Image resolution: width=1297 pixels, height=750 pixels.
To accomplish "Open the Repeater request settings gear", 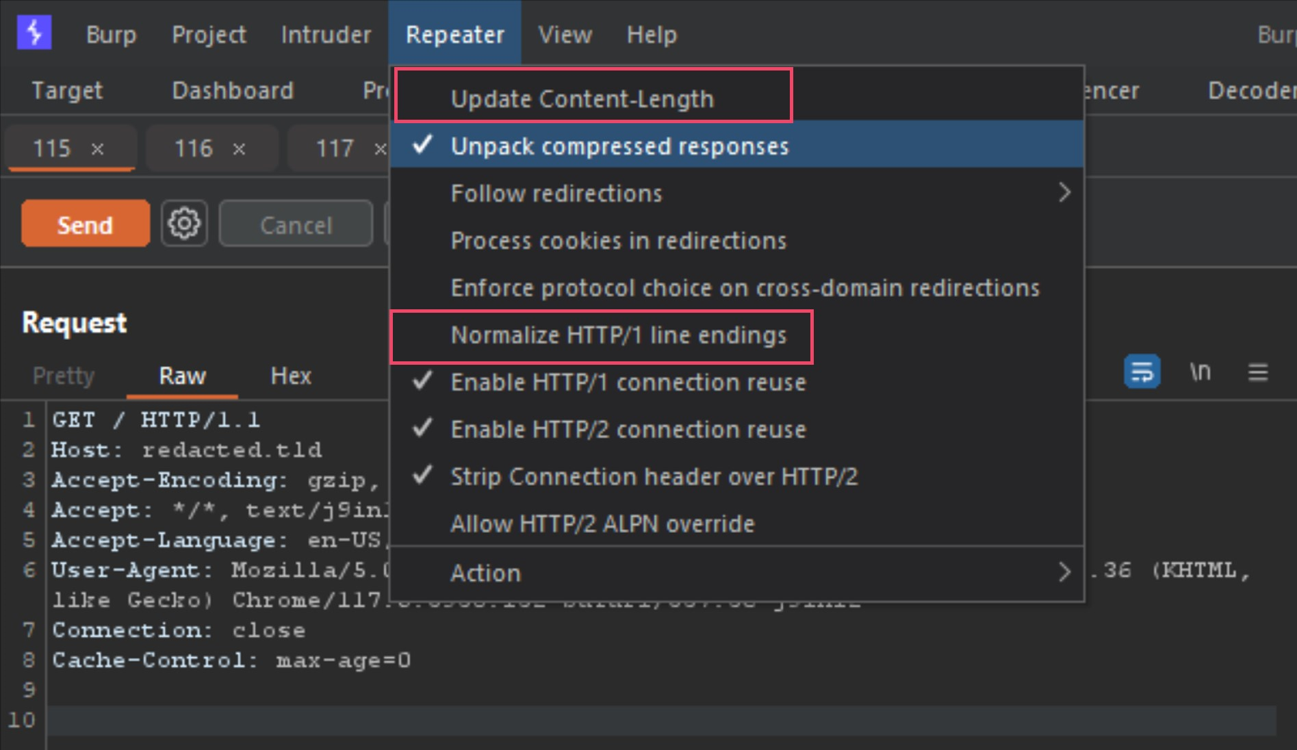I will 184,223.
